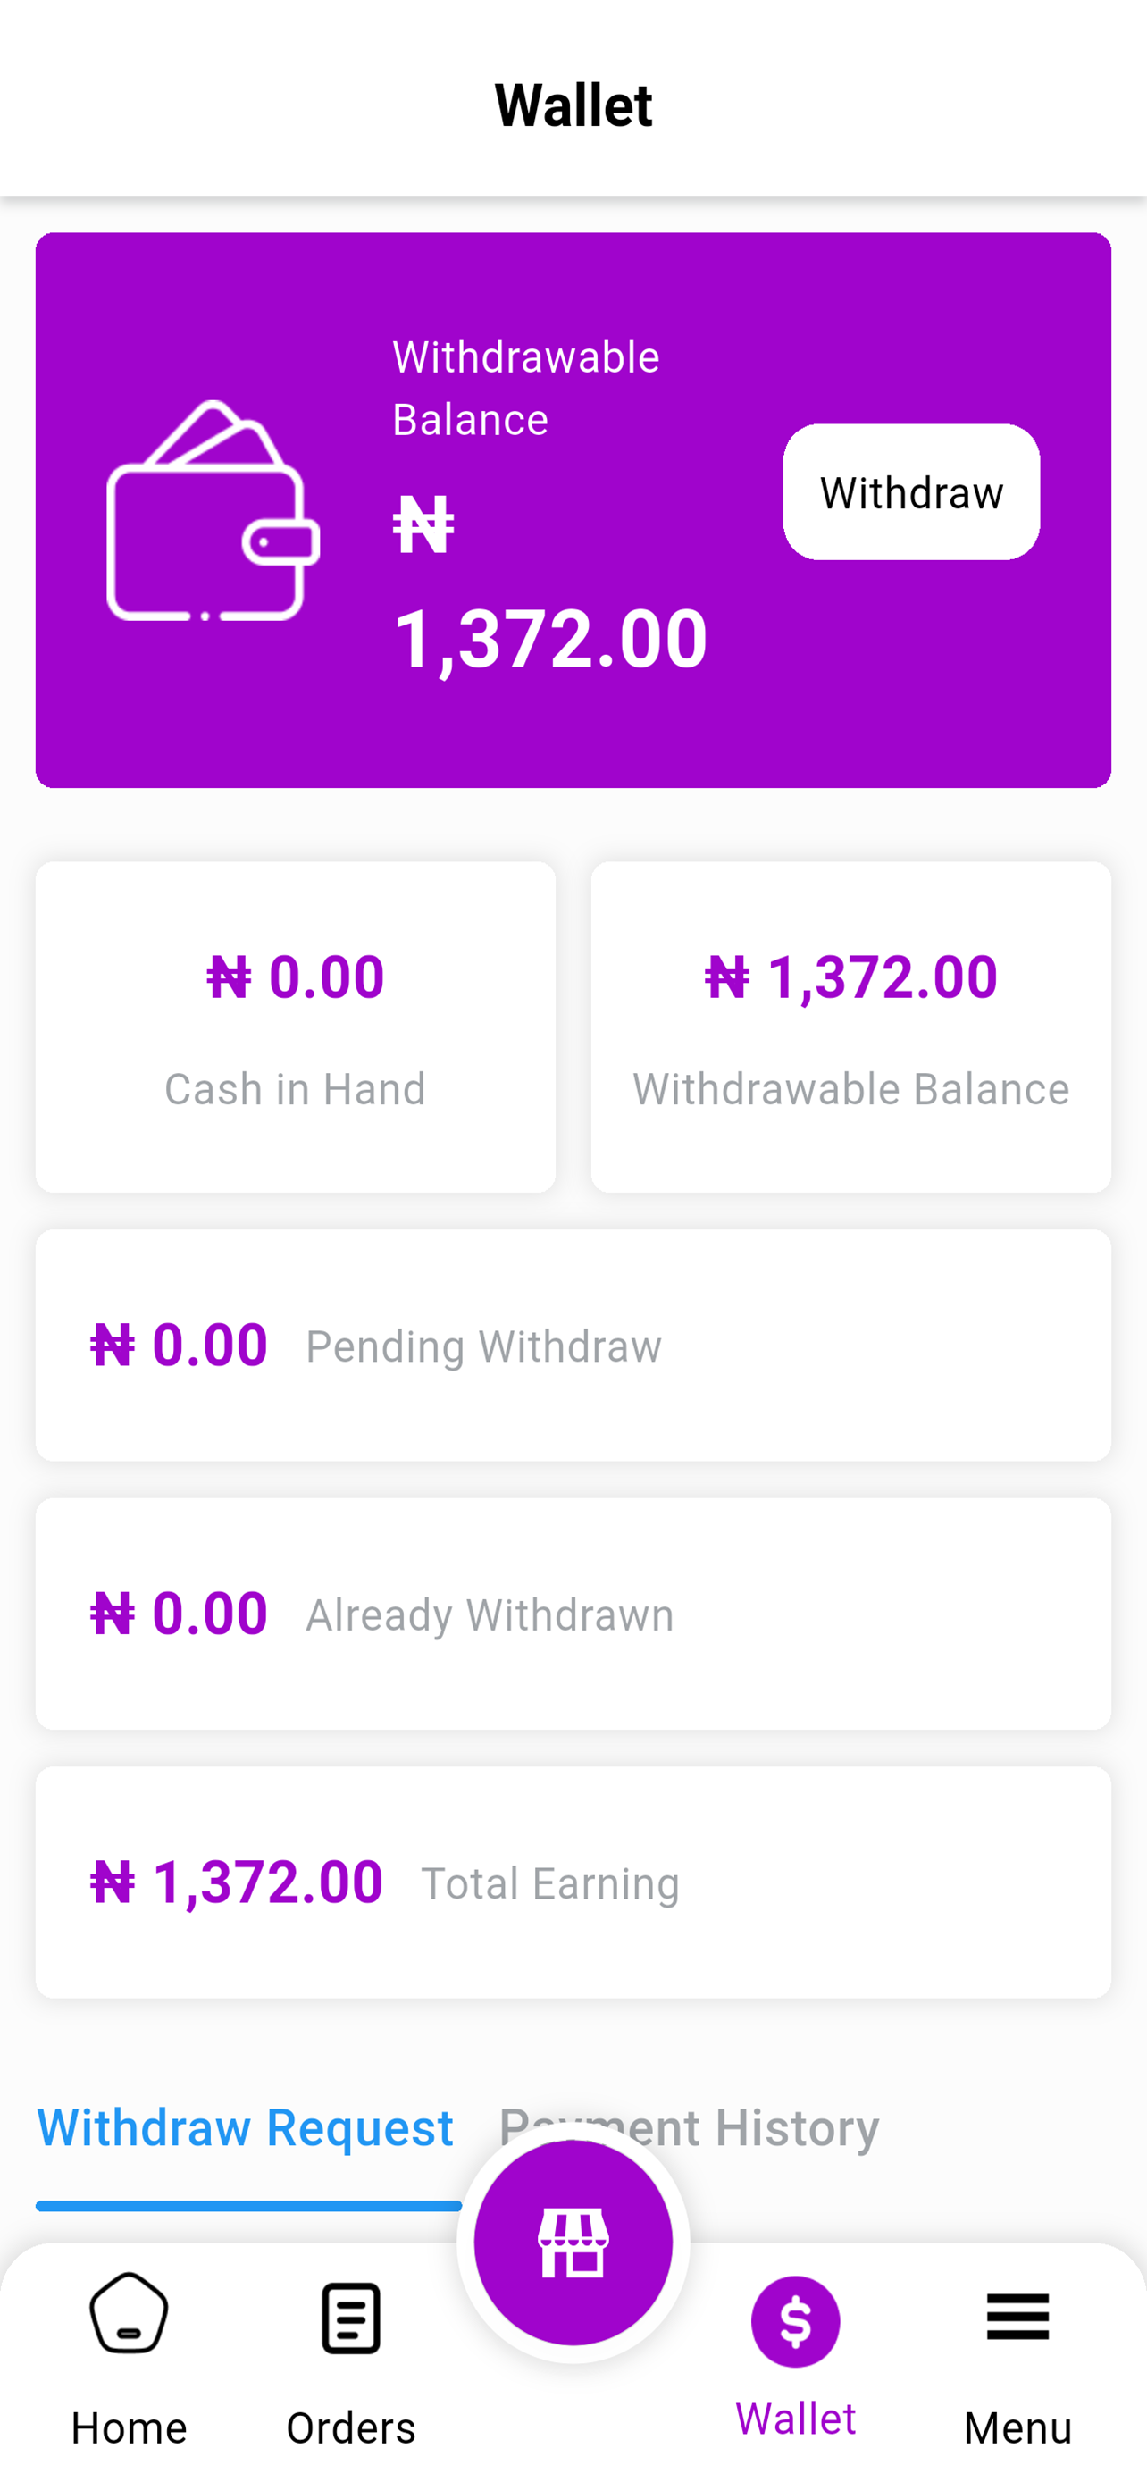Select the Menu label in navigation
The height and width of the screenshot is (2482, 1147).
(1017, 2428)
